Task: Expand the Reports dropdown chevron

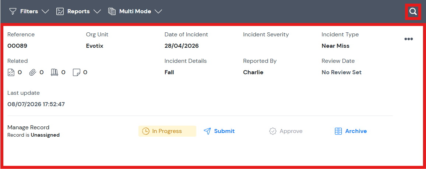Action: coord(97,11)
